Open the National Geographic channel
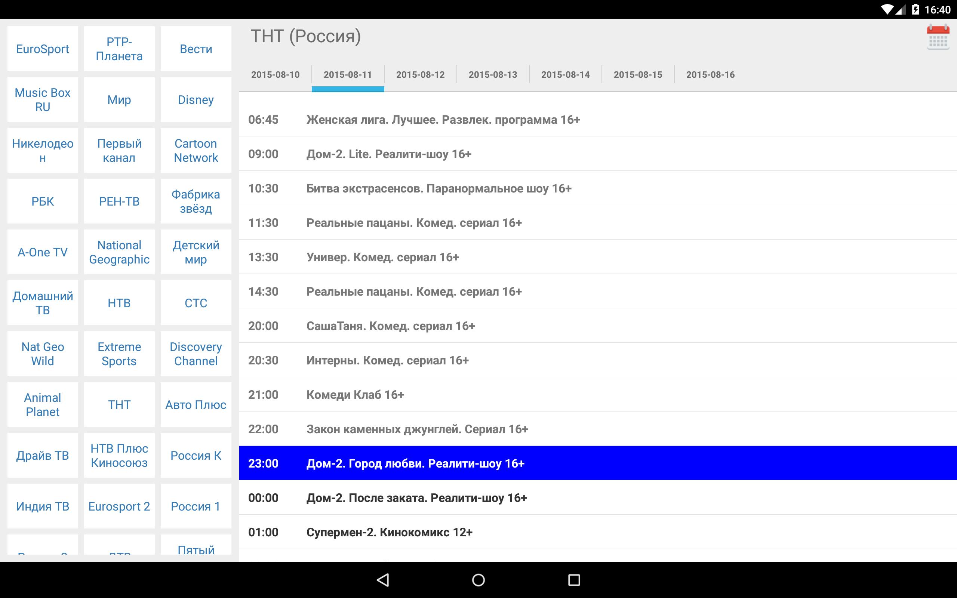 pos(119,252)
